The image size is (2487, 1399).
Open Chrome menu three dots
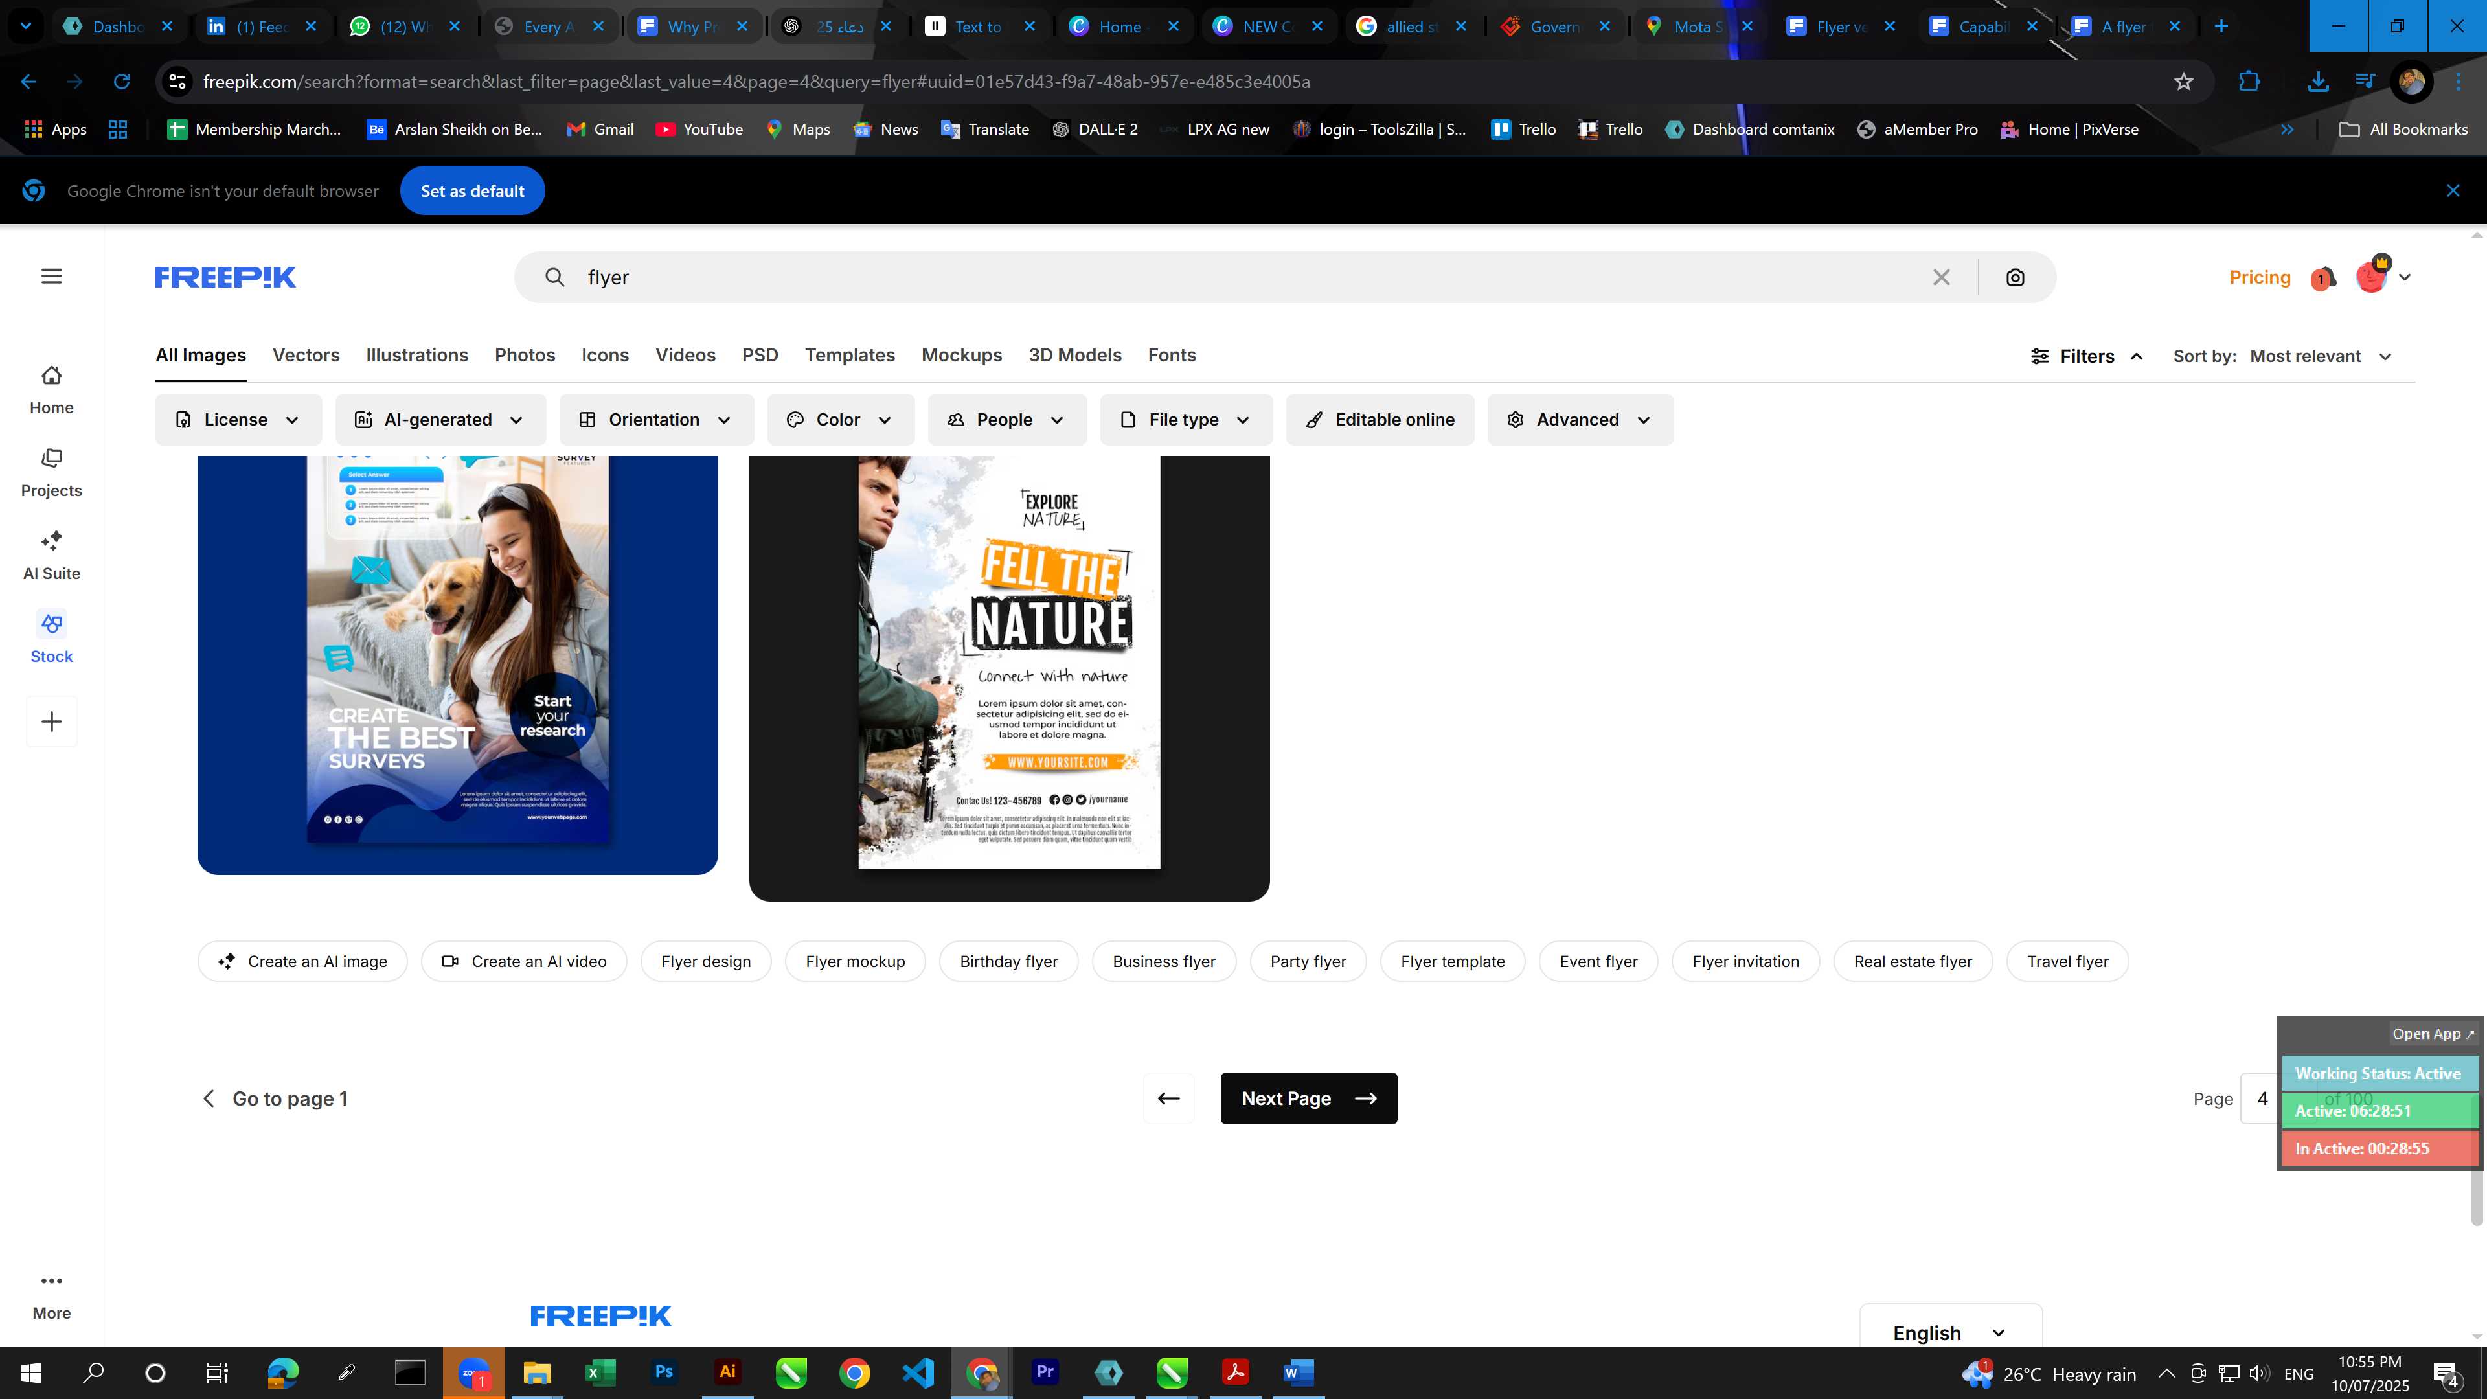coord(2459,82)
